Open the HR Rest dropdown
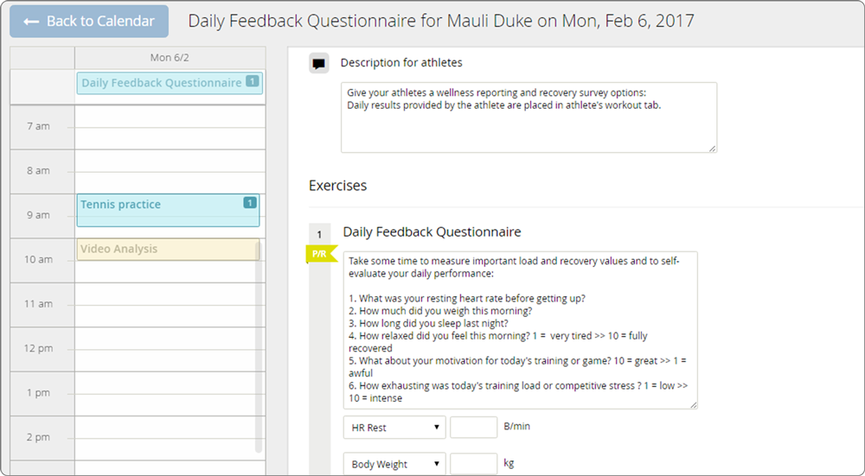This screenshot has height=476, width=865. (x=394, y=428)
